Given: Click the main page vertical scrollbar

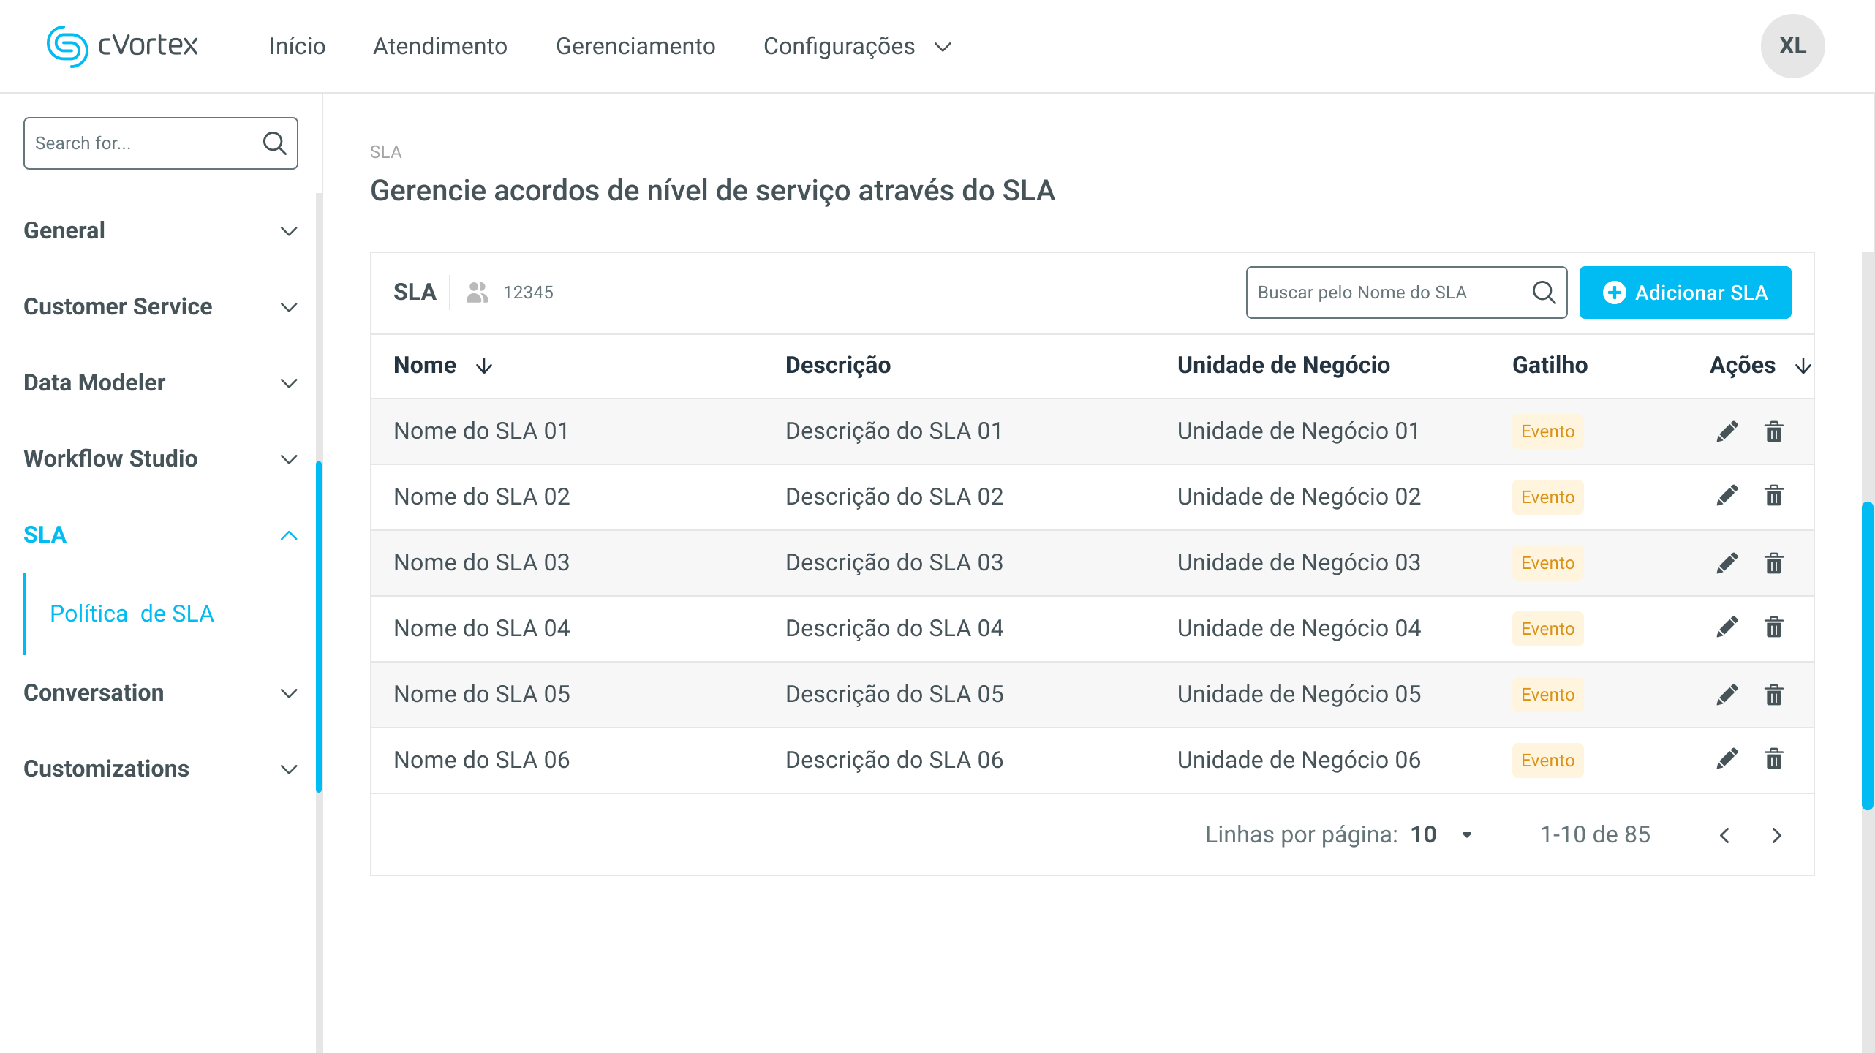Looking at the screenshot, I should pyautogui.click(x=1867, y=654).
